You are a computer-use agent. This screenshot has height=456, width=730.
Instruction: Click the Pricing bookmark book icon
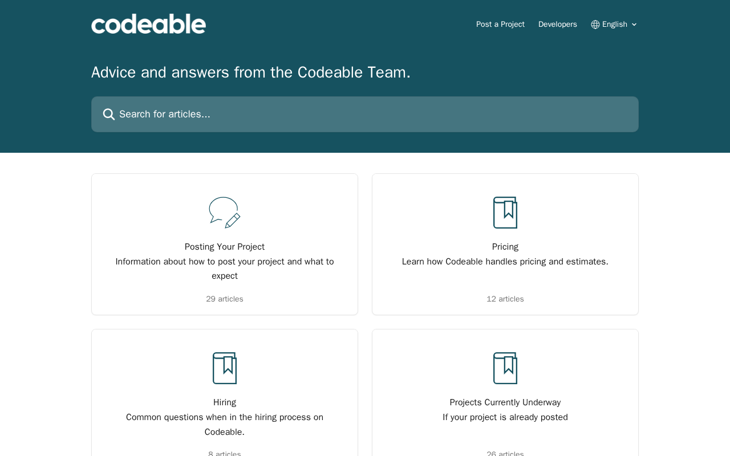click(x=505, y=213)
